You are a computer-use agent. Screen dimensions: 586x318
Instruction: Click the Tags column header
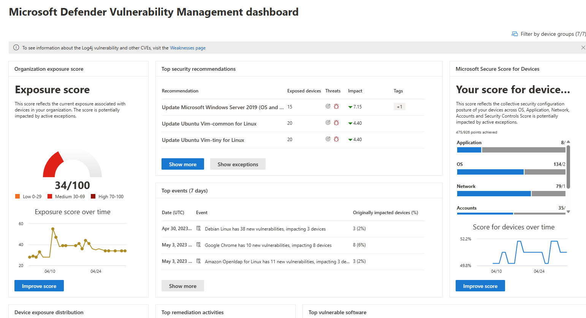[398, 91]
